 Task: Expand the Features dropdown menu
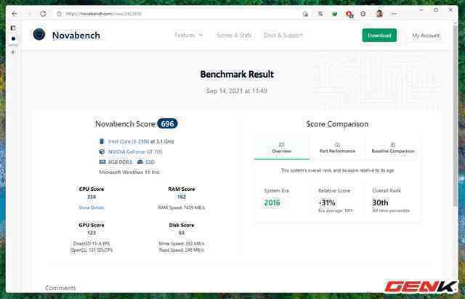pos(189,36)
